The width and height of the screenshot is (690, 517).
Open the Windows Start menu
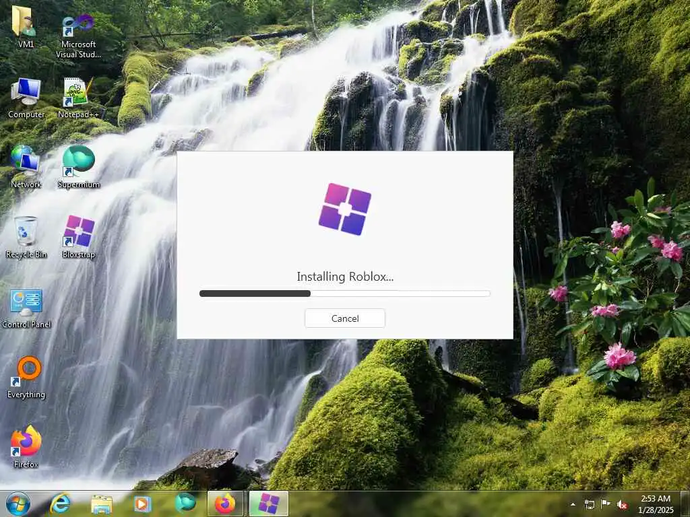pyautogui.click(x=18, y=504)
